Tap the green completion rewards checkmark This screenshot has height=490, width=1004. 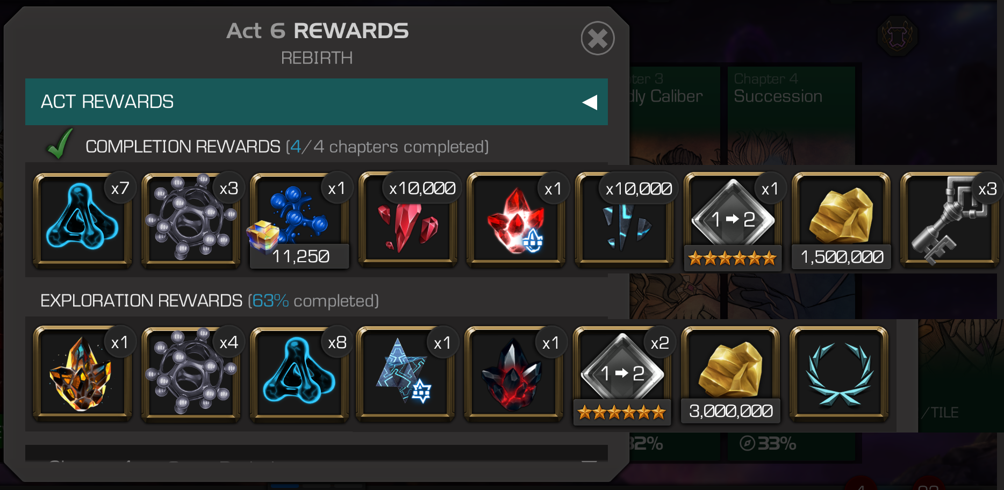(60, 144)
